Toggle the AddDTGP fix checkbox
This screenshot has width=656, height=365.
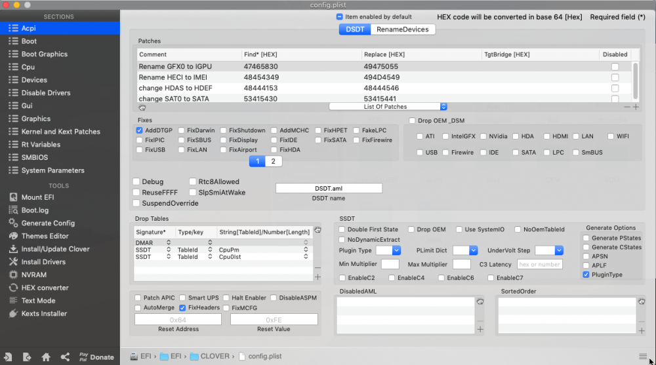click(x=139, y=130)
